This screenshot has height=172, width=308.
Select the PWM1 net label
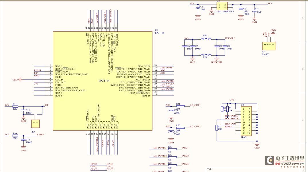click(x=185, y=148)
